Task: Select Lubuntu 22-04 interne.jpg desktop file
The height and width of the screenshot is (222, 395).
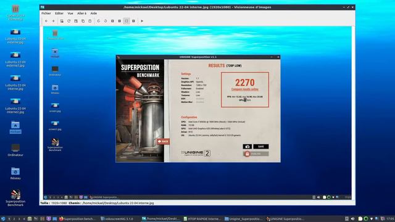Action: click(15, 83)
